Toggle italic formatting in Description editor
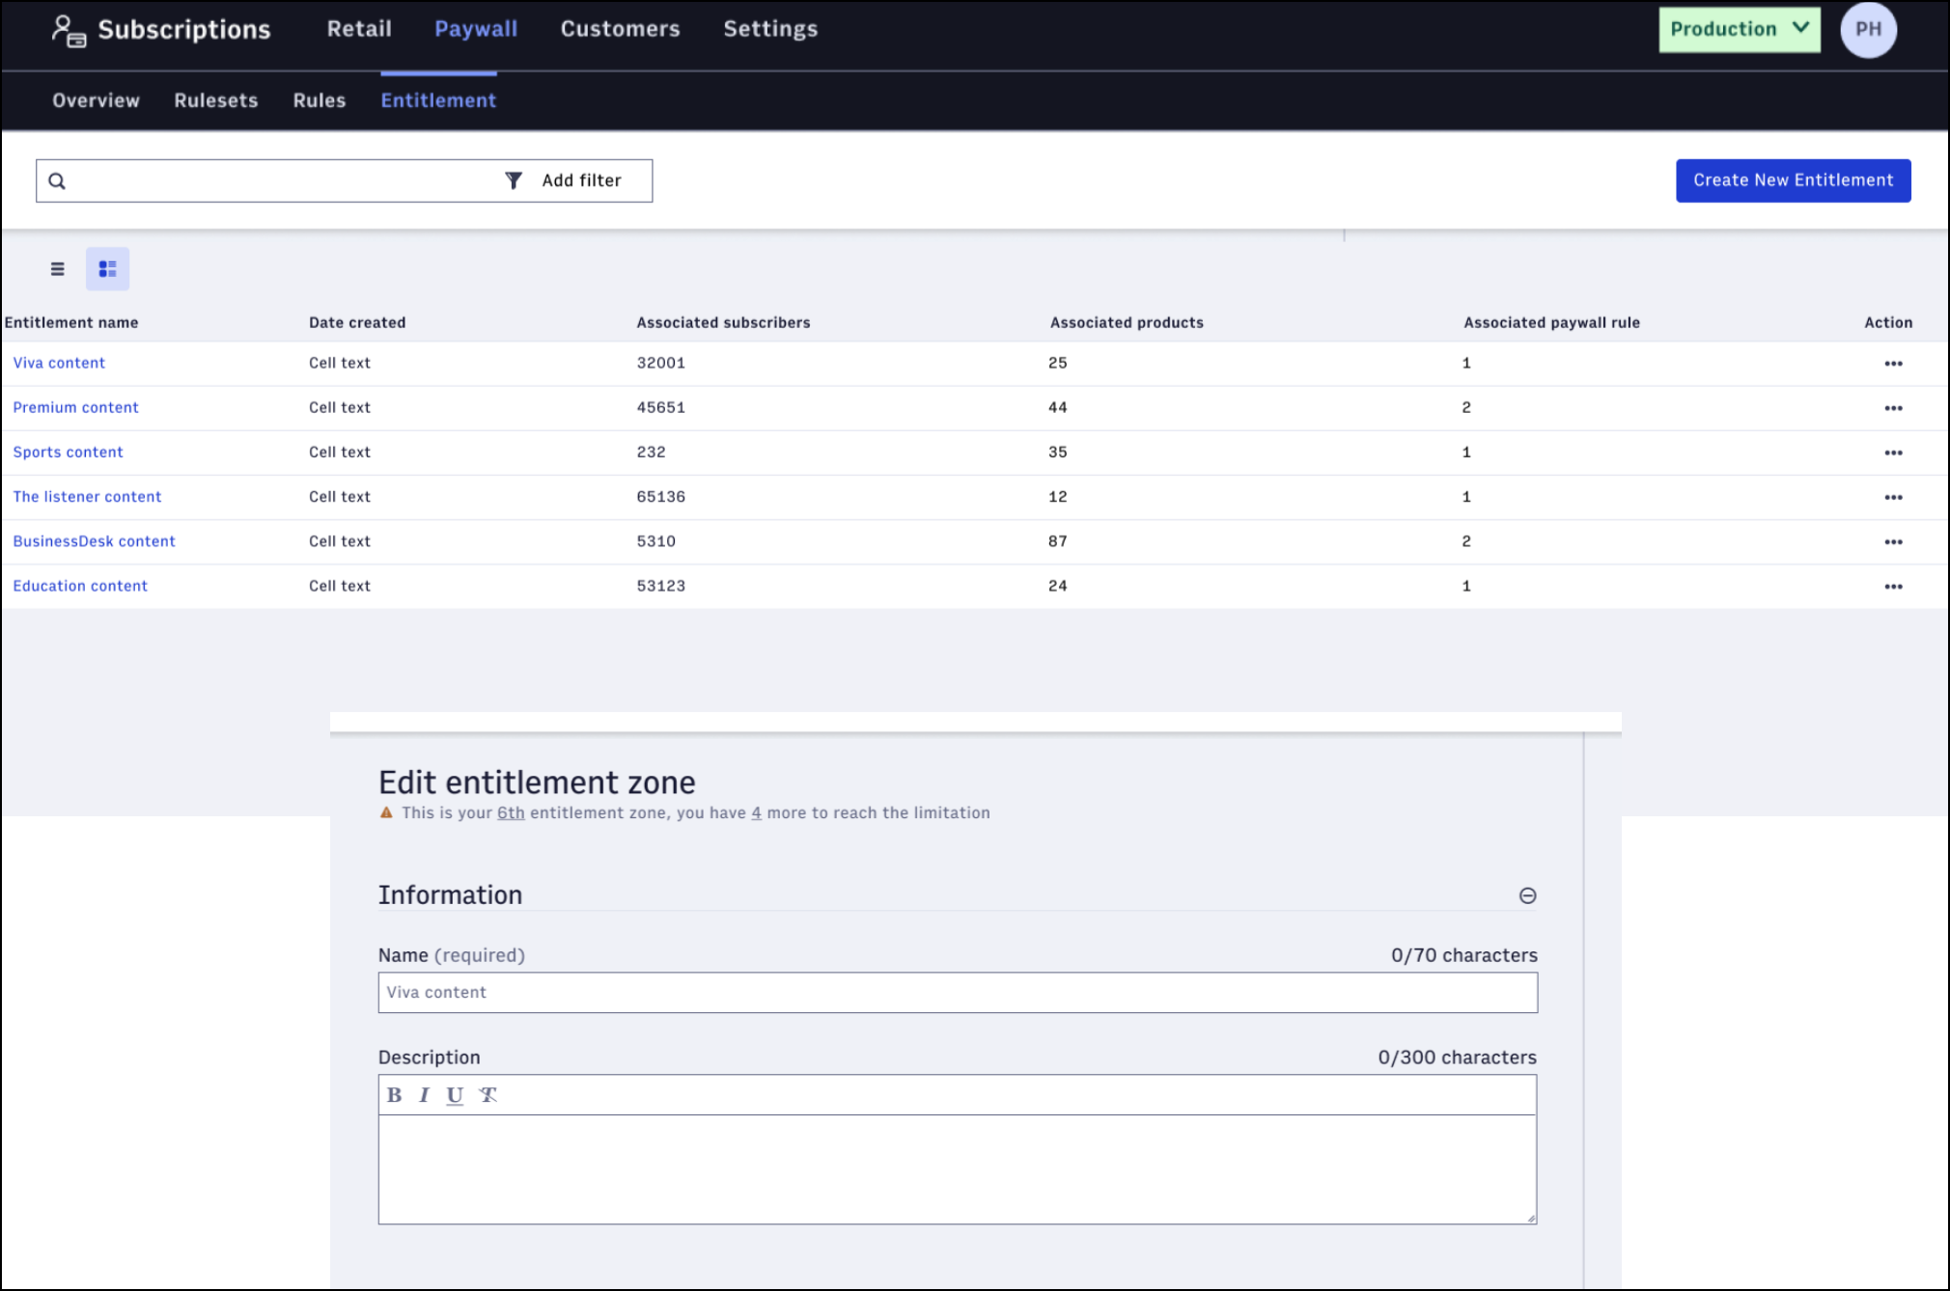This screenshot has height=1291, width=1950. pyautogui.click(x=424, y=1095)
